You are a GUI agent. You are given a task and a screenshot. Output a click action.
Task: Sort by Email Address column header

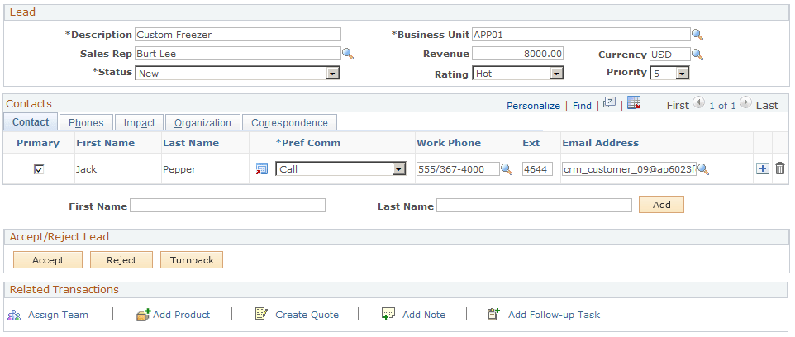pos(600,143)
